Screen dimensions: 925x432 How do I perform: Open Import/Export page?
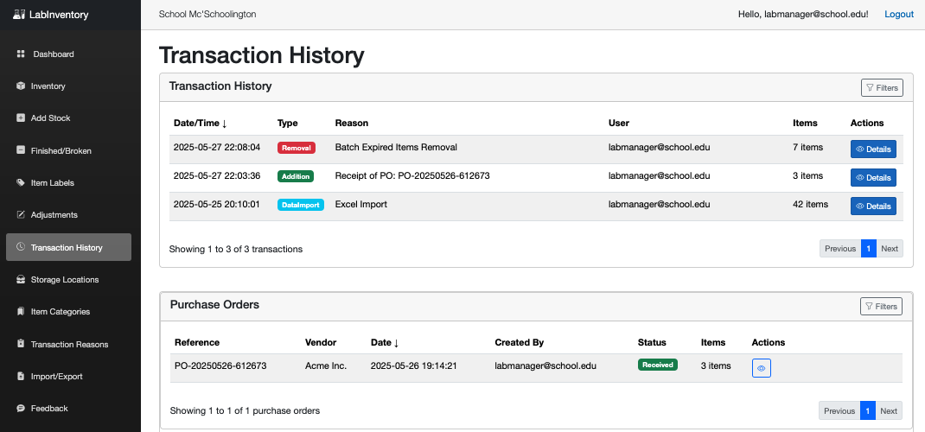68,376
